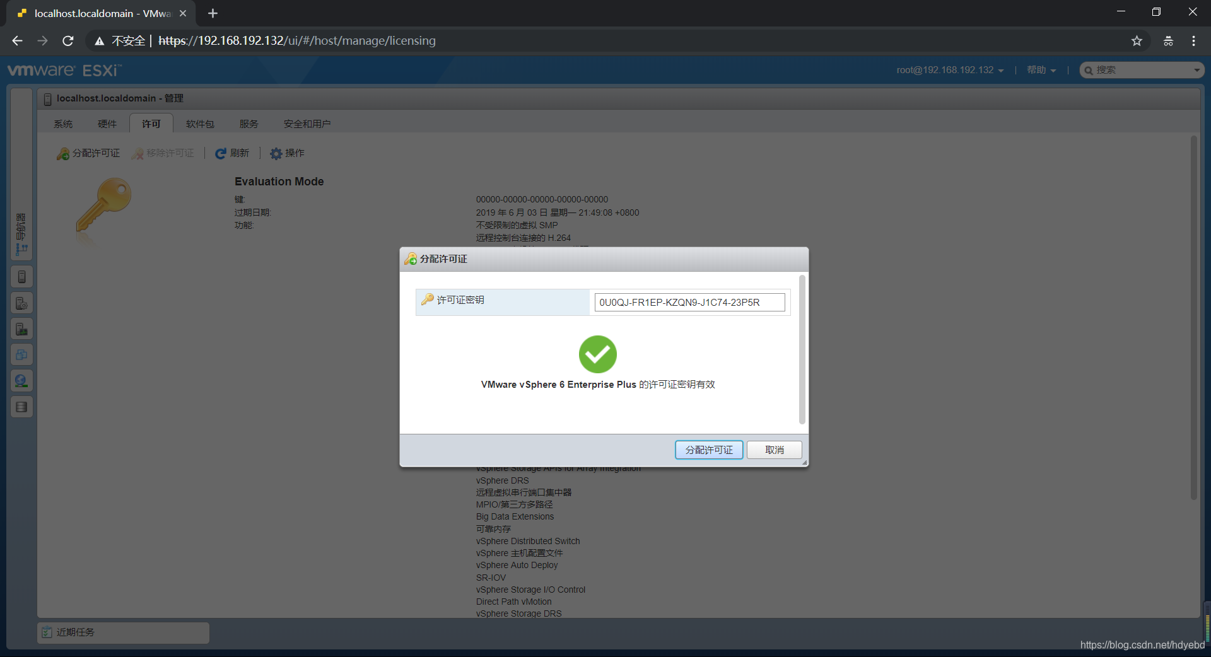Click the 'vSphere Auto Deploy' text
Screen dimensions: 1211x657
[517, 565]
